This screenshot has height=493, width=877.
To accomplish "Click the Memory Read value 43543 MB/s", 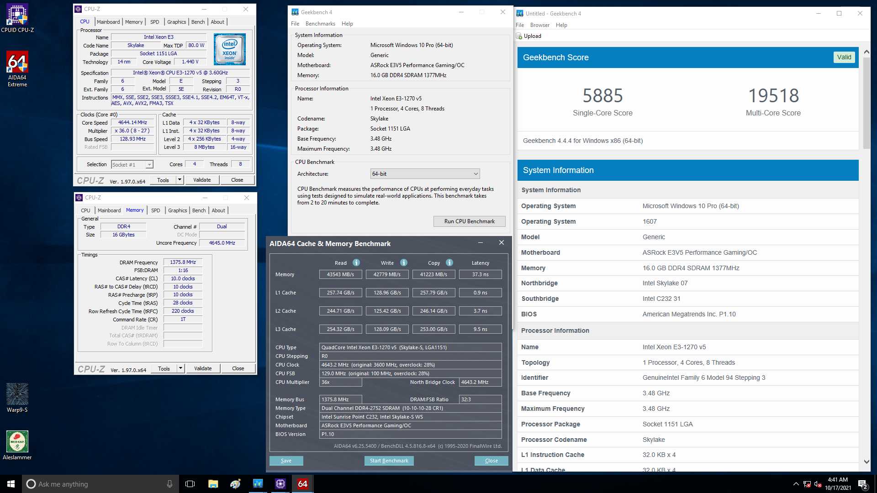I will click(x=340, y=274).
